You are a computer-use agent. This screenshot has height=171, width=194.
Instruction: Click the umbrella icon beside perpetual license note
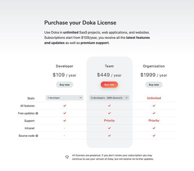pyautogui.click(x=67, y=157)
